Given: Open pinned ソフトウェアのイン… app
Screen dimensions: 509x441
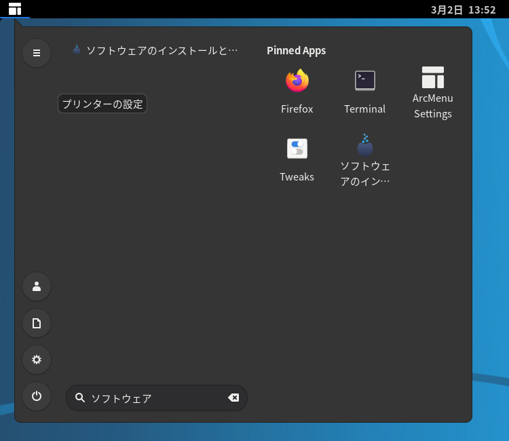Looking at the screenshot, I should pos(365,160).
